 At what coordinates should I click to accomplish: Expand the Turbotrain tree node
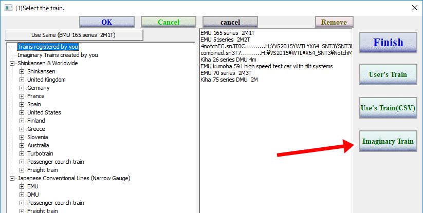click(22, 153)
